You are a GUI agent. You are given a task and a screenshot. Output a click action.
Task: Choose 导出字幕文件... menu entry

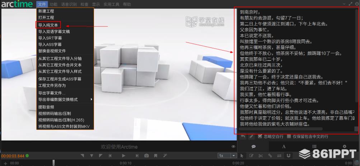point(65,93)
